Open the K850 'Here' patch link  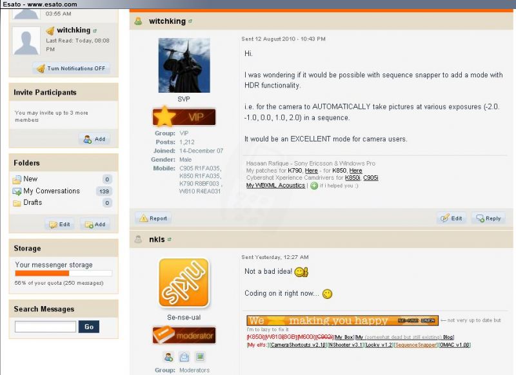pos(355,171)
